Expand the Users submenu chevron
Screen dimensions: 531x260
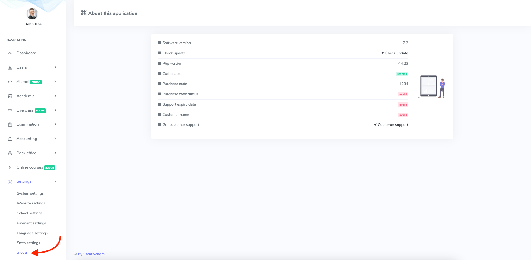[x=55, y=67]
